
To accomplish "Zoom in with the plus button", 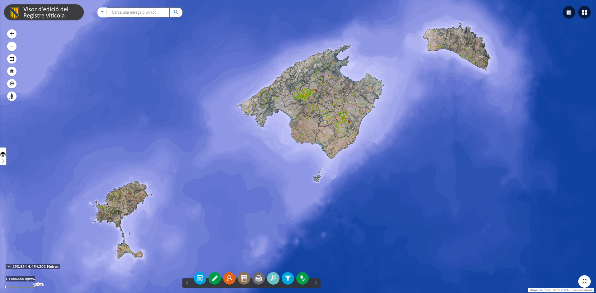I will click(12, 34).
